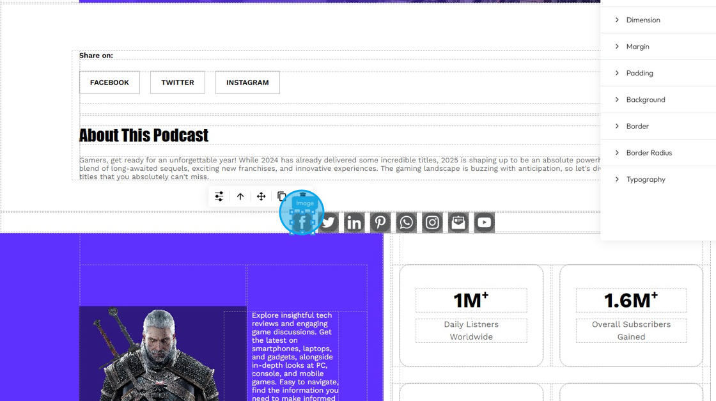Expand the Border section
The width and height of the screenshot is (716, 401).
[x=658, y=126]
